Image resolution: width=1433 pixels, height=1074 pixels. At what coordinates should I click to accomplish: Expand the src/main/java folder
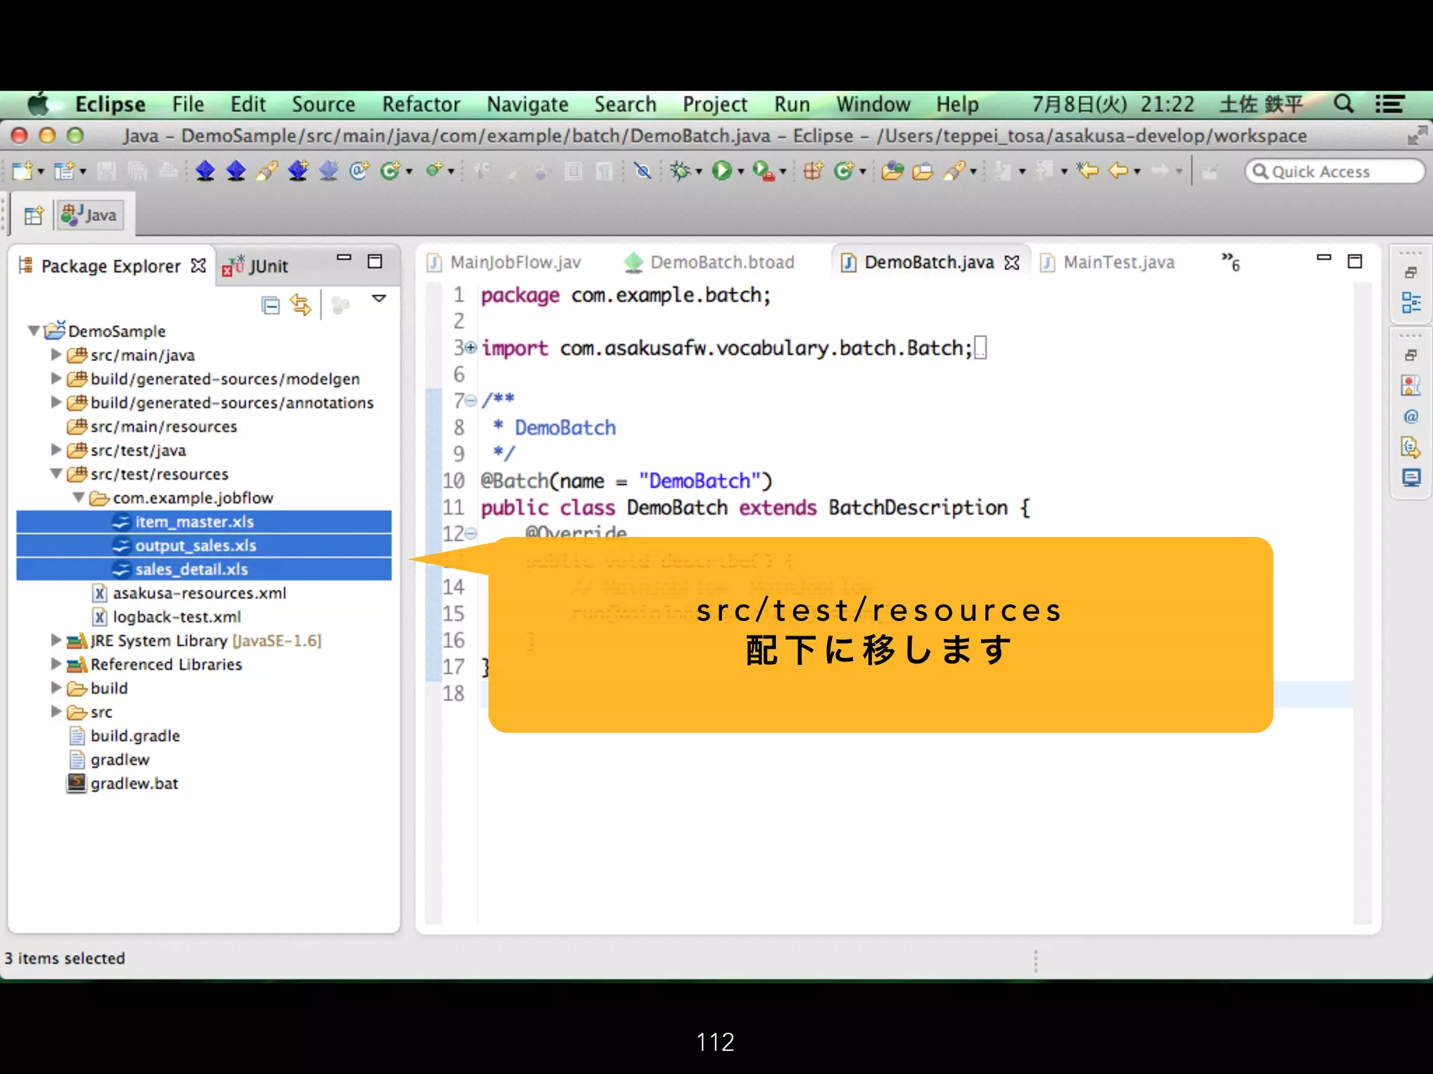pos(57,355)
